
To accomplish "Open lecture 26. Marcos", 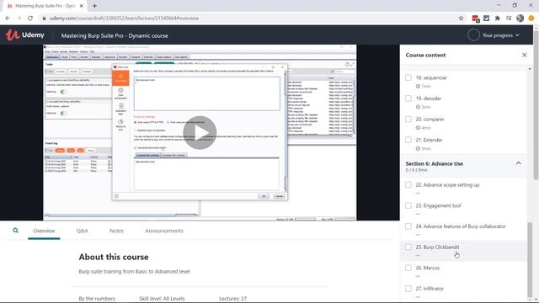I will click(x=427, y=268).
